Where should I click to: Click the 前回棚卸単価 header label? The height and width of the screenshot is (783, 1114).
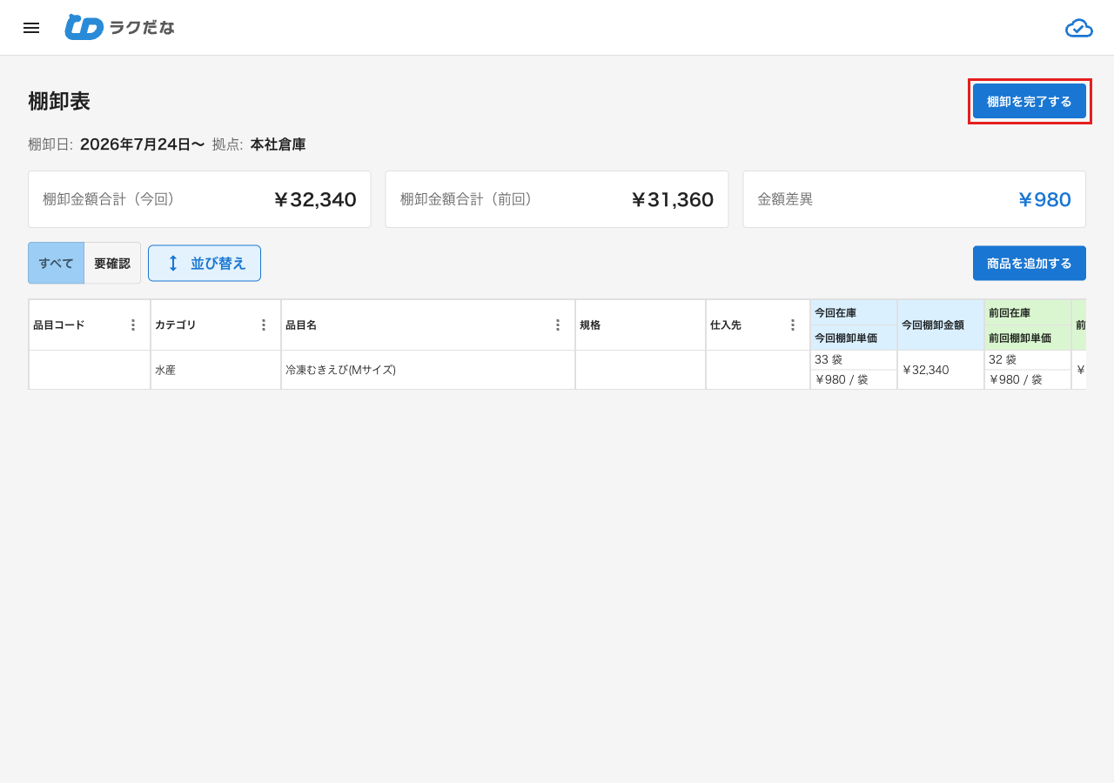(1020, 338)
